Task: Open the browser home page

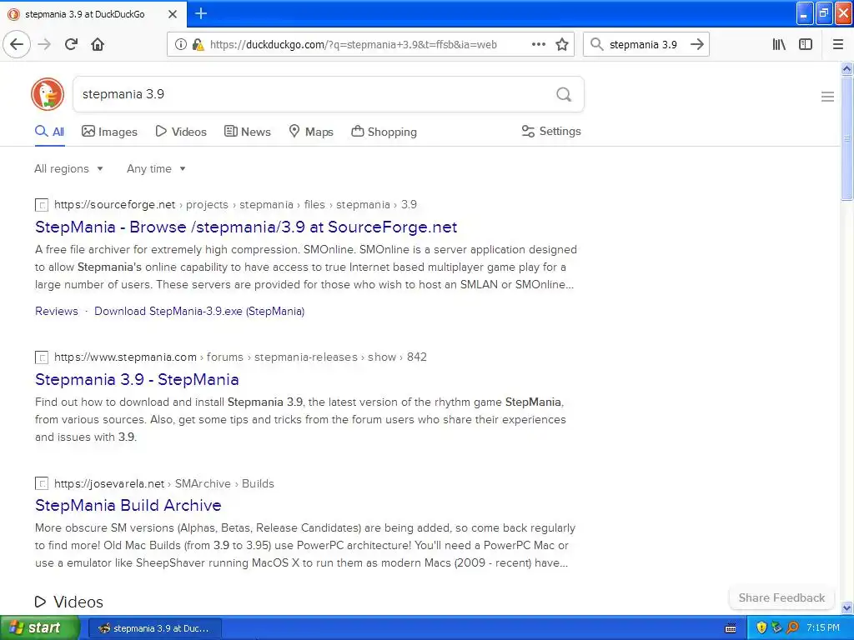Action: coord(98,44)
